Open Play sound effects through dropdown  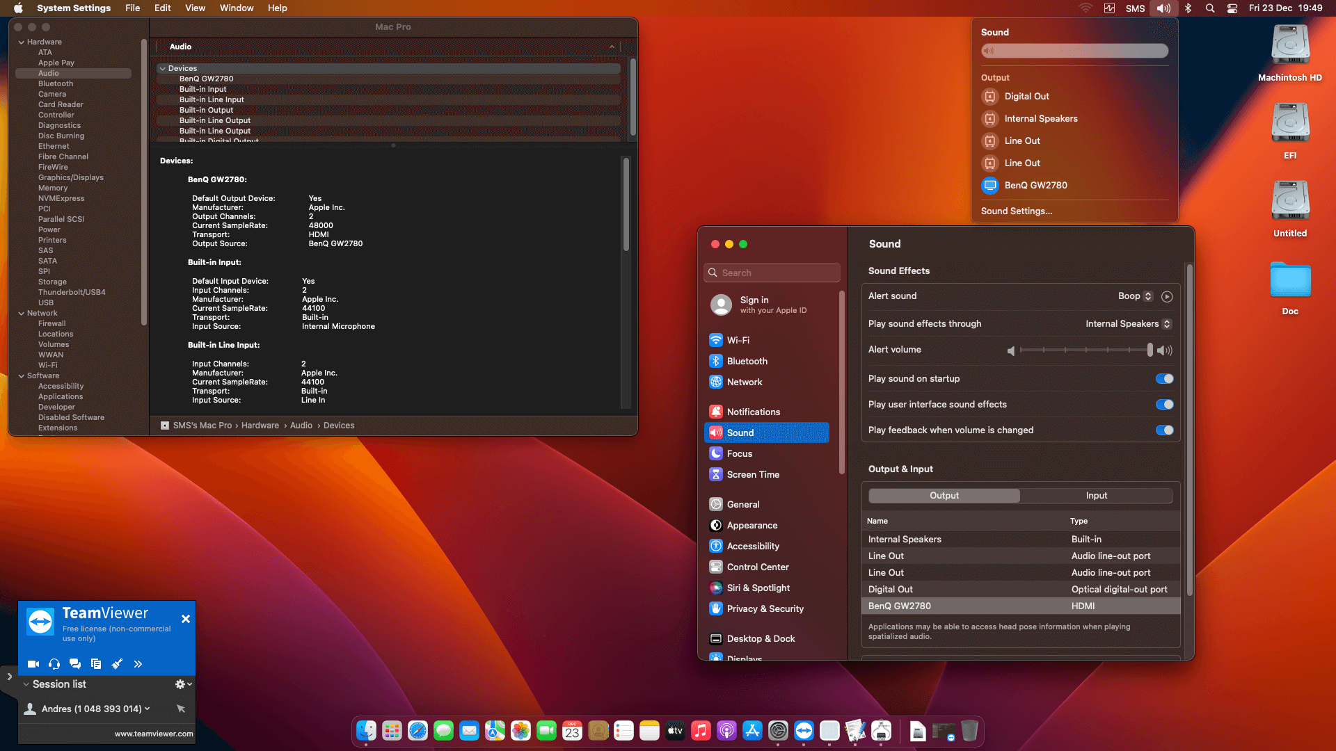[1128, 324]
